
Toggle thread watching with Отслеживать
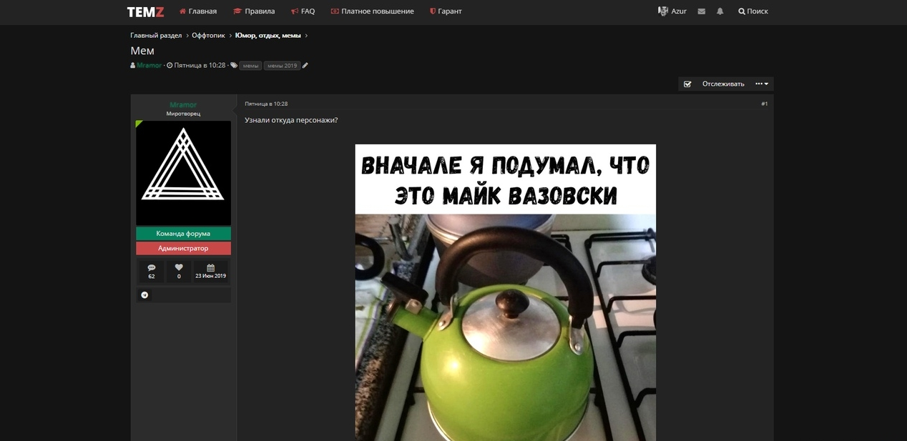coord(722,84)
